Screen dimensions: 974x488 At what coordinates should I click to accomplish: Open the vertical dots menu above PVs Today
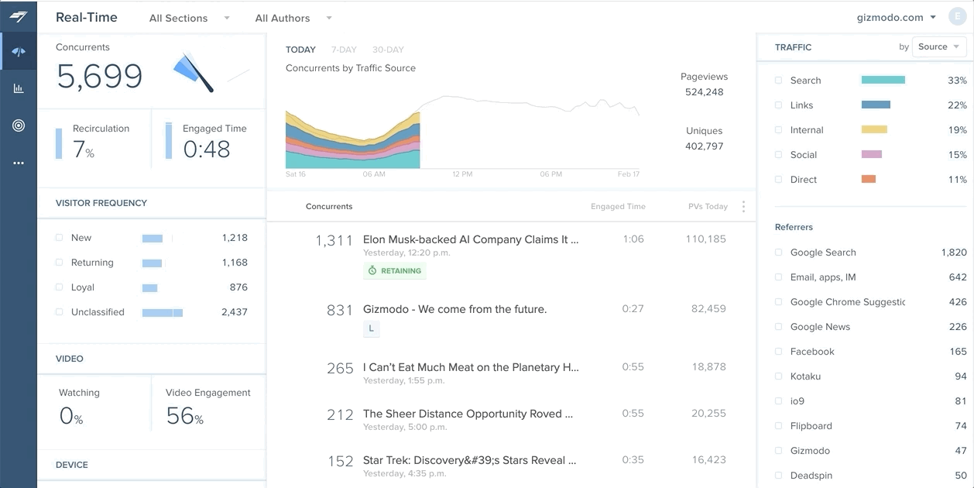pos(743,207)
